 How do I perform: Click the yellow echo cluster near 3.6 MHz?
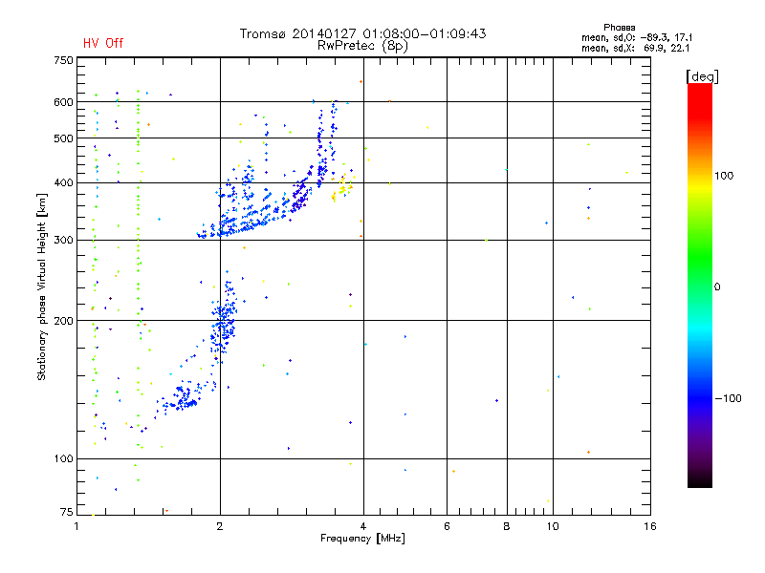pos(341,186)
